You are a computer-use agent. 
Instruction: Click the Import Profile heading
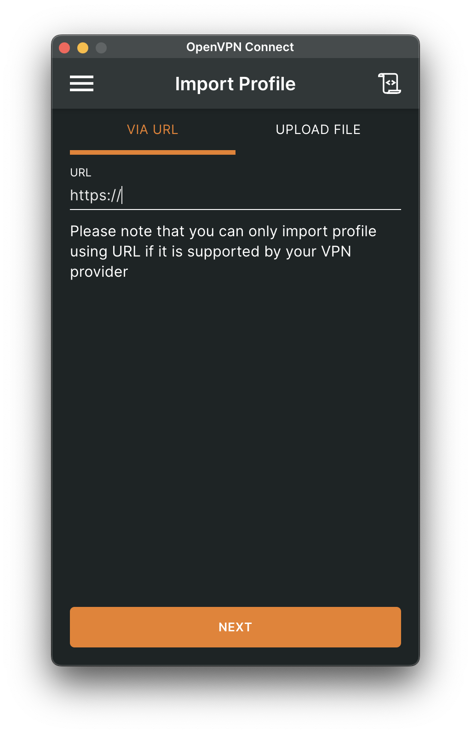pyautogui.click(x=235, y=84)
